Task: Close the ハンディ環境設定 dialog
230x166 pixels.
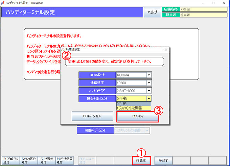Action: (x=166, y=50)
